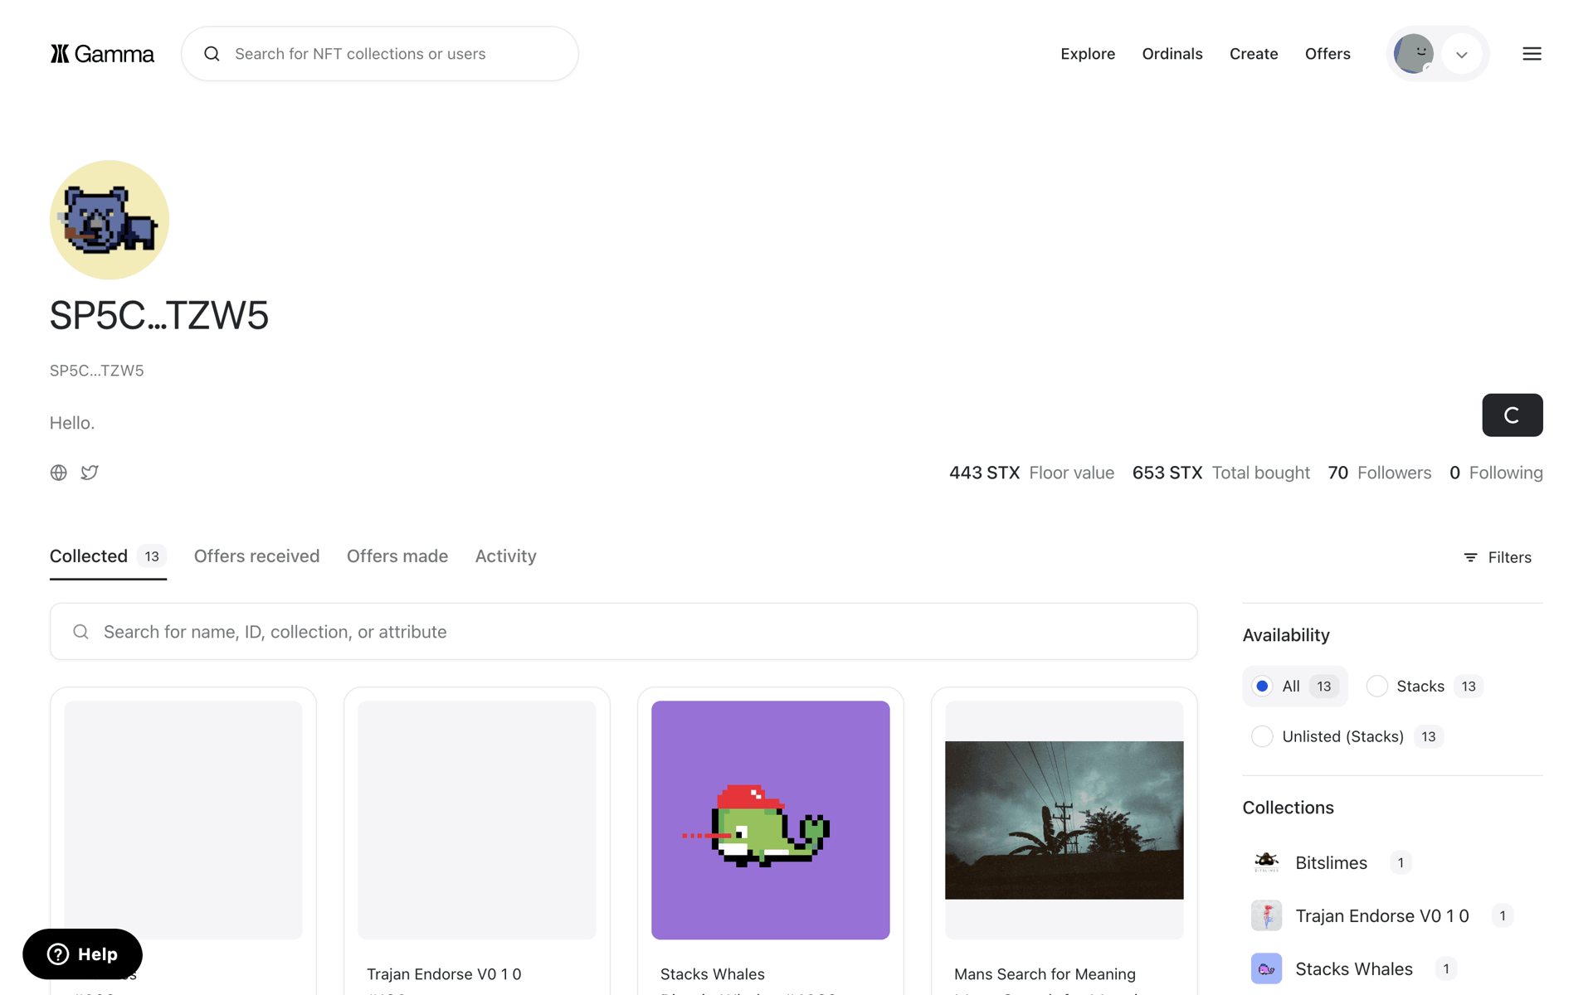This screenshot has width=1593, height=995.
Task: View the 70 Followers list
Action: click(1379, 473)
